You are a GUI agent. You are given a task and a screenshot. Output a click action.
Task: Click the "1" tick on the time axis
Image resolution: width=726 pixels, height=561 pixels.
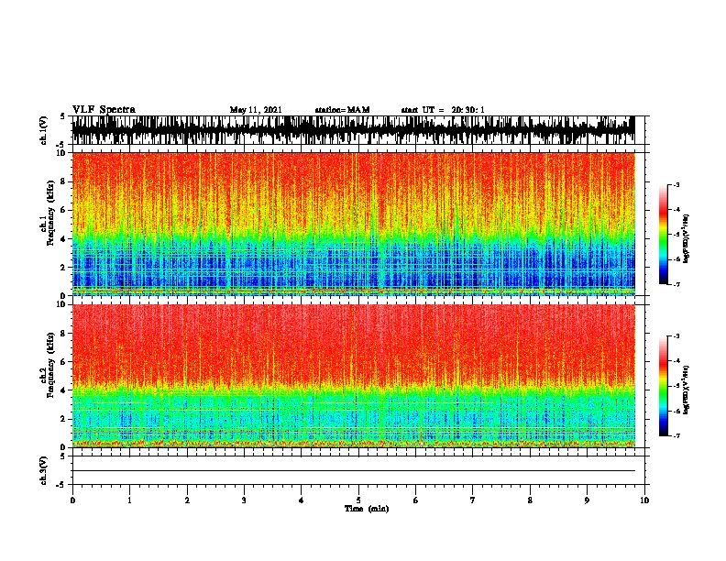tap(129, 500)
